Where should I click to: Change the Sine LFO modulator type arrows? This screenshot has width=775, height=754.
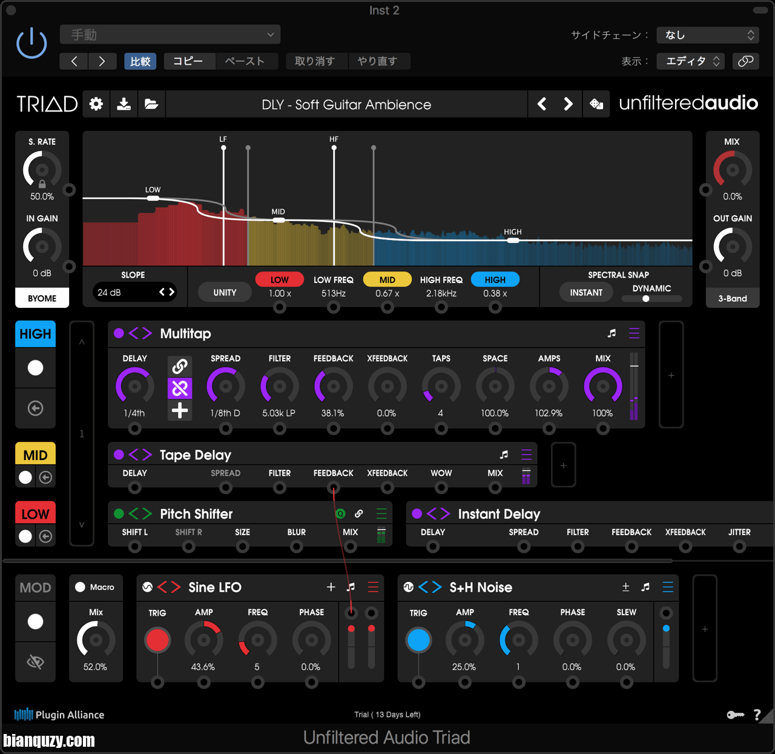pyautogui.click(x=169, y=587)
